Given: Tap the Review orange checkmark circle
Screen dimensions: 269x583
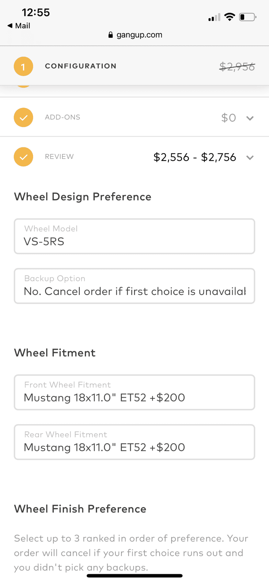Looking at the screenshot, I should pos(23,157).
